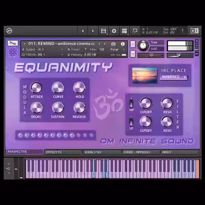The width and height of the screenshot is (205, 205).
Task: Open the Purge dropdown menu
Action: [x=117, y=49]
